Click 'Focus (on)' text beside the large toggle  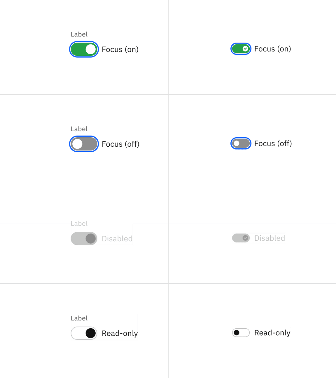pos(120,49)
